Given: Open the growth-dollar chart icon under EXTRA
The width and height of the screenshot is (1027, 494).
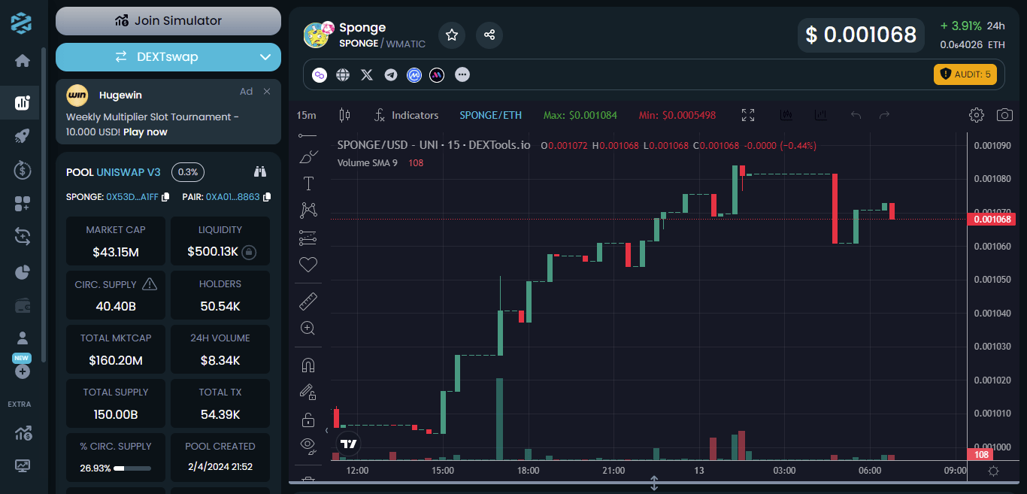Looking at the screenshot, I should [23, 433].
